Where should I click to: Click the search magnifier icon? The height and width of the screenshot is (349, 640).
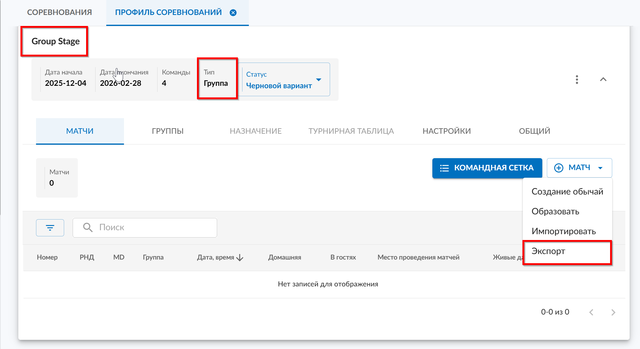88,227
